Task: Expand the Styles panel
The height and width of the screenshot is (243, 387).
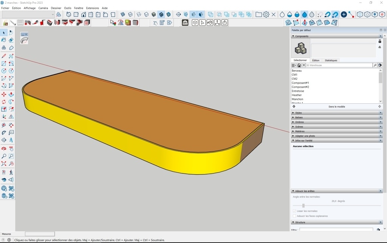Action: tap(298, 113)
